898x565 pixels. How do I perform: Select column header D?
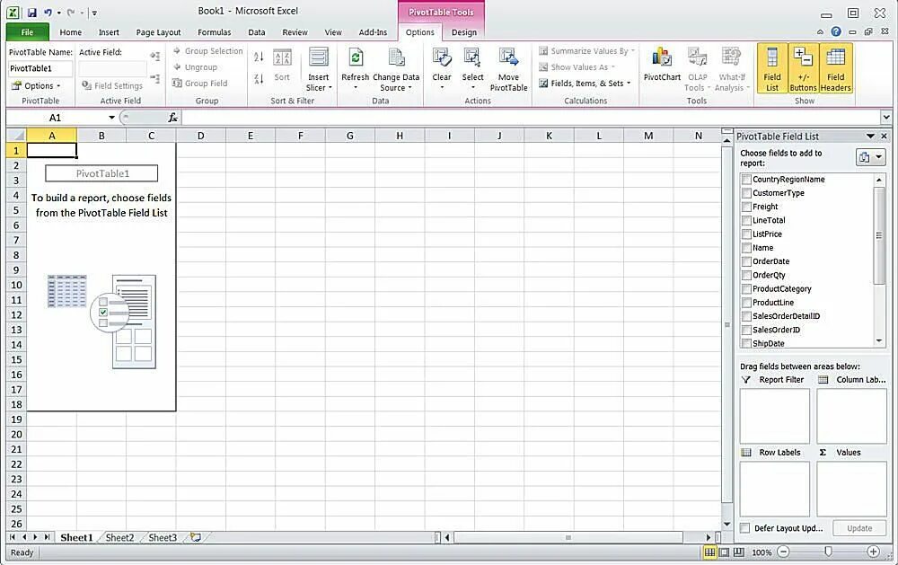point(200,136)
